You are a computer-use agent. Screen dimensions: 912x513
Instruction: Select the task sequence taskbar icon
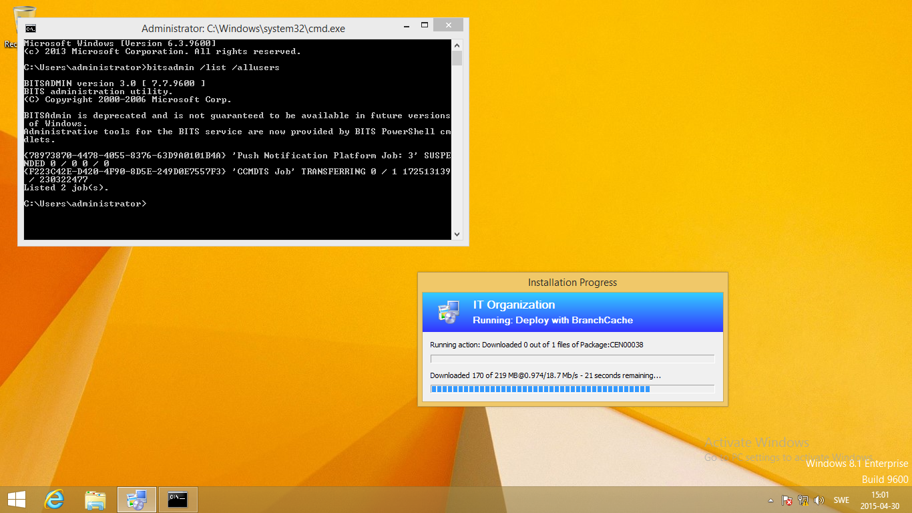[137, 500]
